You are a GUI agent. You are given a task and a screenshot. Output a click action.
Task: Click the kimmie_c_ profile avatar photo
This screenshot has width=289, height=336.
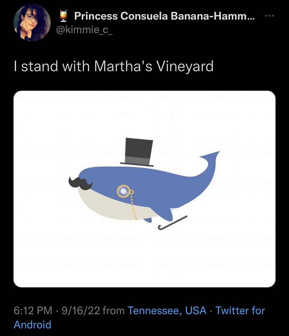tap(32, 23)
